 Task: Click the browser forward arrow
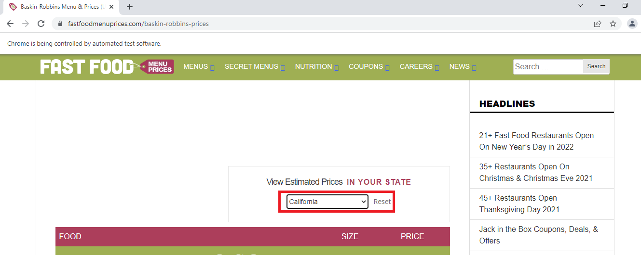point(26,24)
